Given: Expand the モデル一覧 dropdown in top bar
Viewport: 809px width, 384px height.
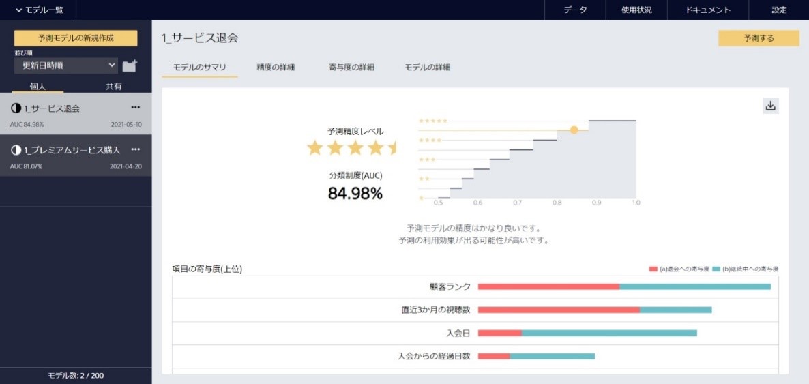Looking at the screenshot, I should tap(40, 10).
